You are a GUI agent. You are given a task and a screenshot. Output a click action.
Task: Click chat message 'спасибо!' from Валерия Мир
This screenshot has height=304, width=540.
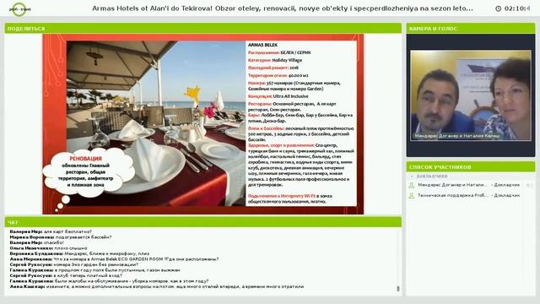click(36, 242)
